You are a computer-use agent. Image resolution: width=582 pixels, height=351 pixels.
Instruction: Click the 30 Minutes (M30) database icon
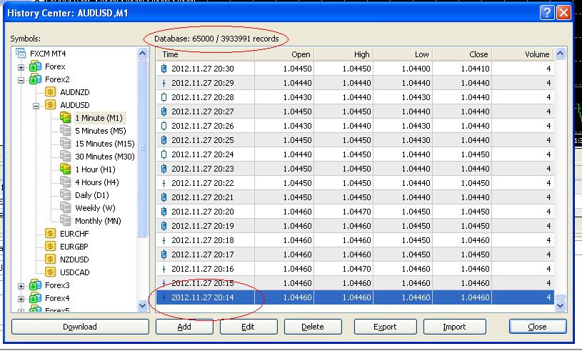[x=66, y=157]
